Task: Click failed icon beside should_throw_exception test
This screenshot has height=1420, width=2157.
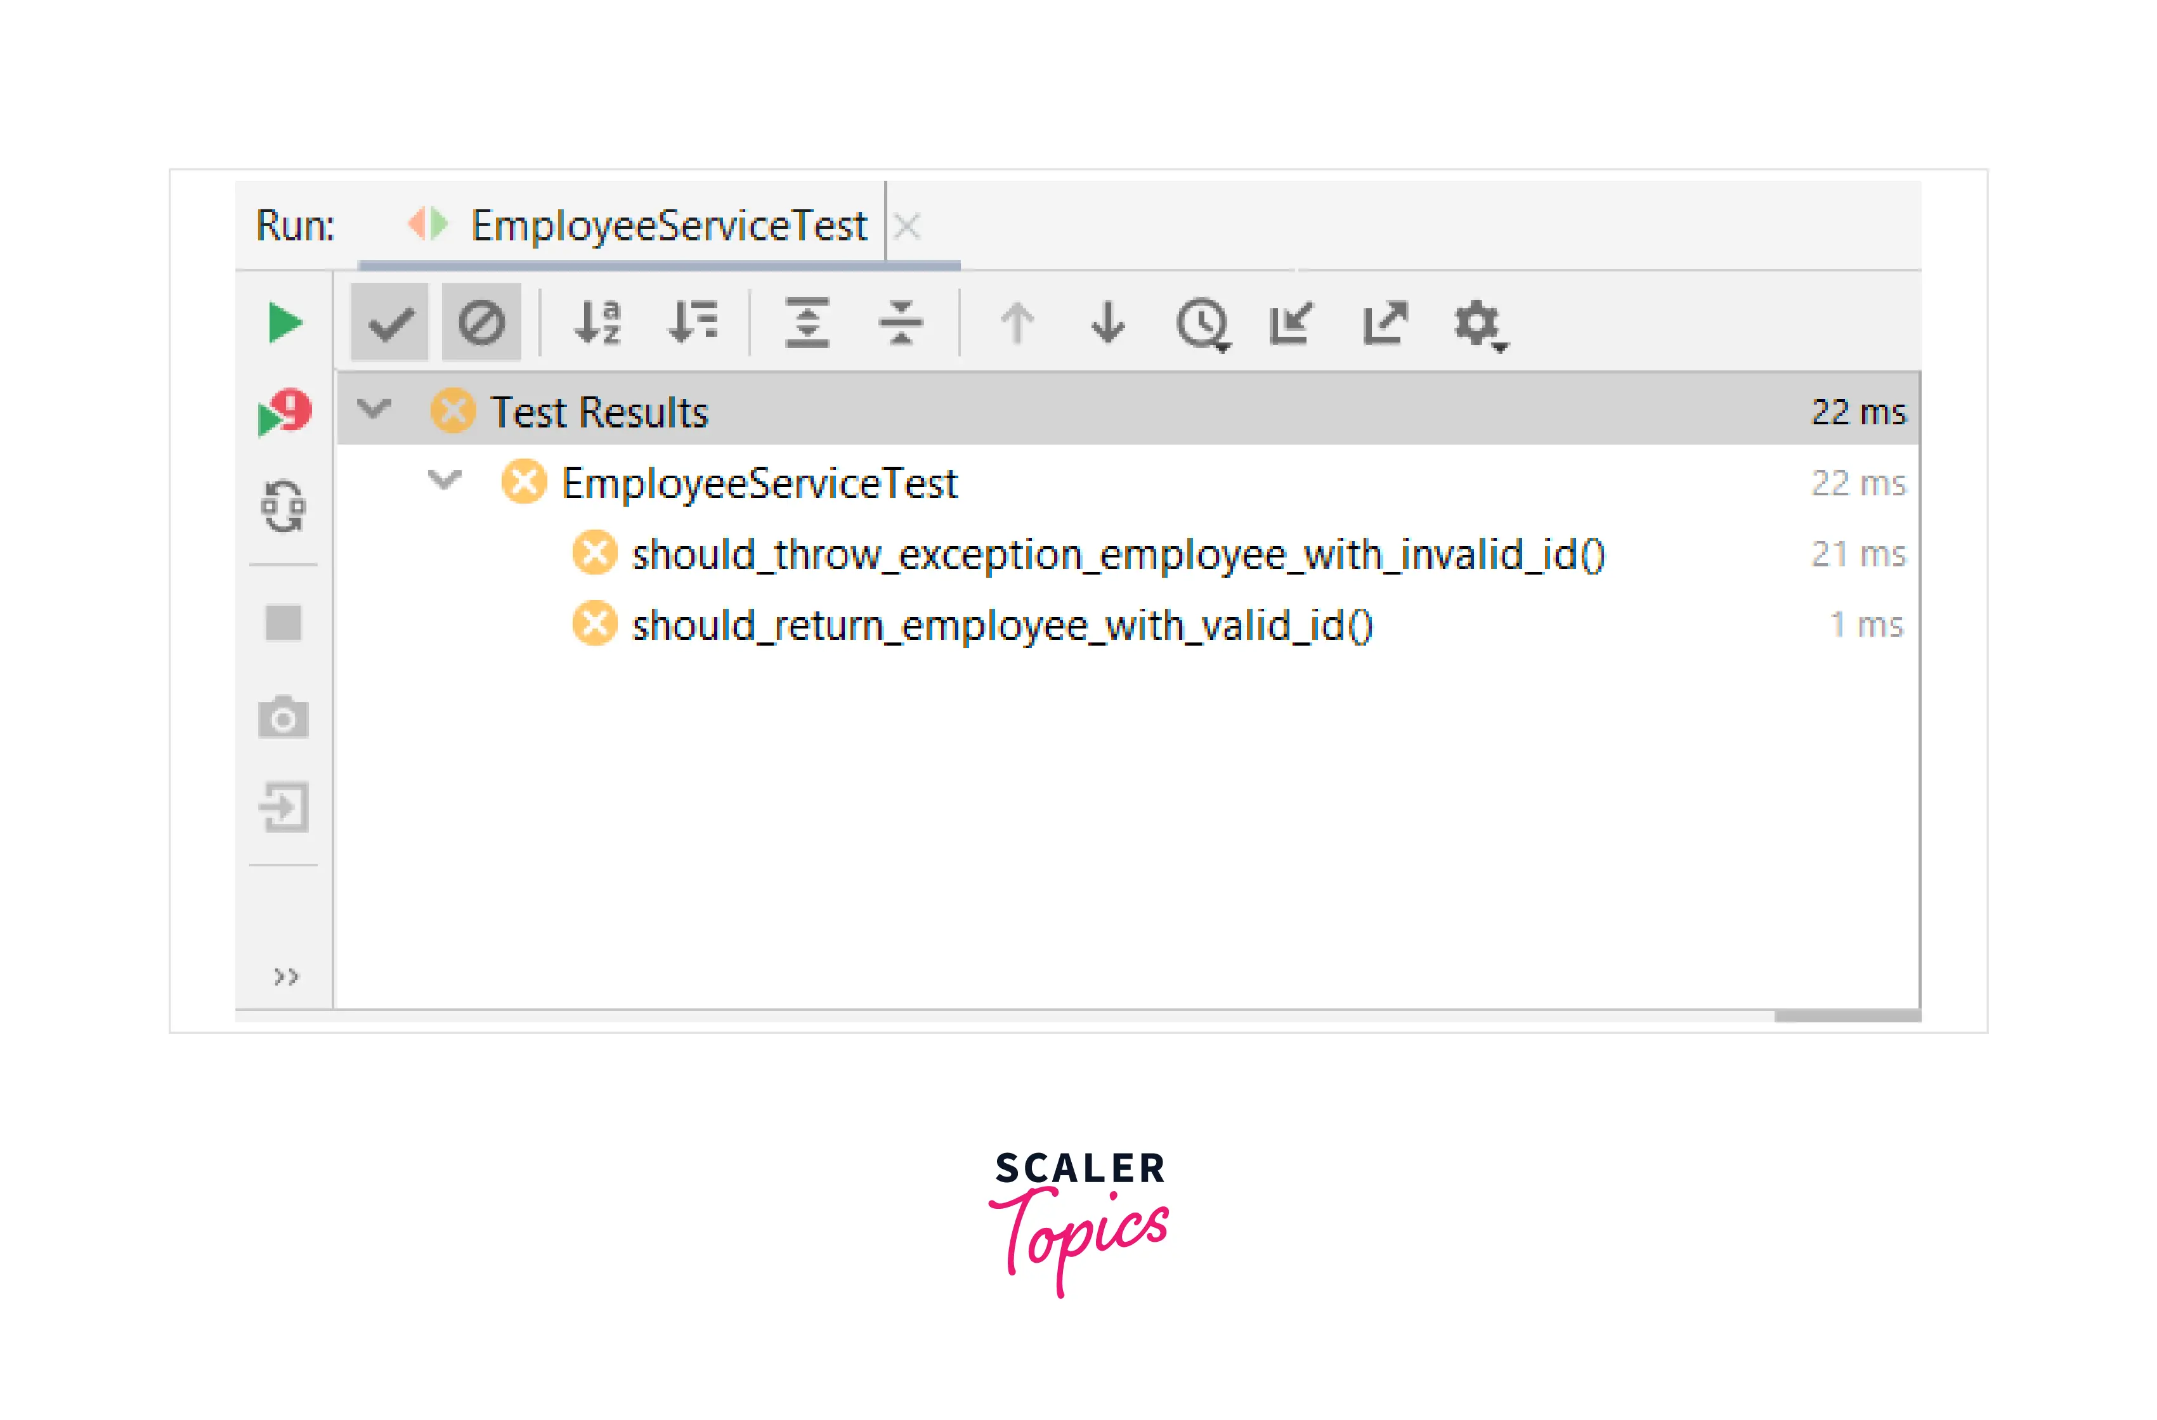Action: click(x=596, y=553)
